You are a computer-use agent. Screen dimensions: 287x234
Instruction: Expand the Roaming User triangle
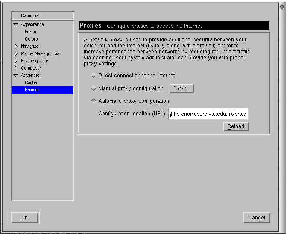click(x=16, y=61)
